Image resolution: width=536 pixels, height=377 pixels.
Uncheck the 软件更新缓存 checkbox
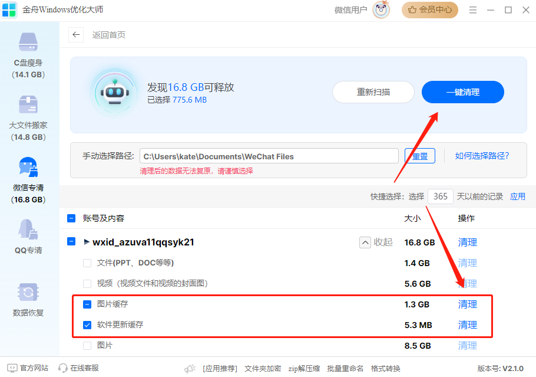pyautogui.click(x=87, y=325)
